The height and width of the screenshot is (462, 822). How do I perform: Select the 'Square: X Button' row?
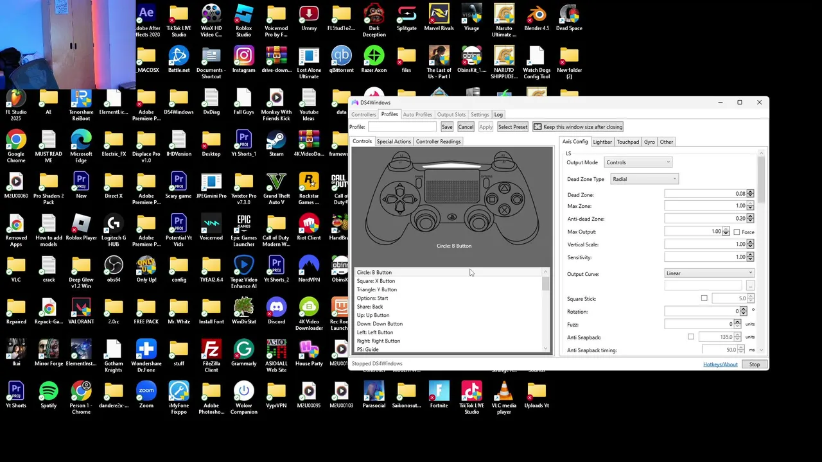click(450, 281)
